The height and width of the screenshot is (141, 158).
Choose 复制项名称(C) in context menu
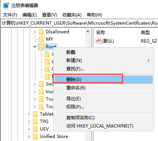pyautogui.click(x=104, y=118)
